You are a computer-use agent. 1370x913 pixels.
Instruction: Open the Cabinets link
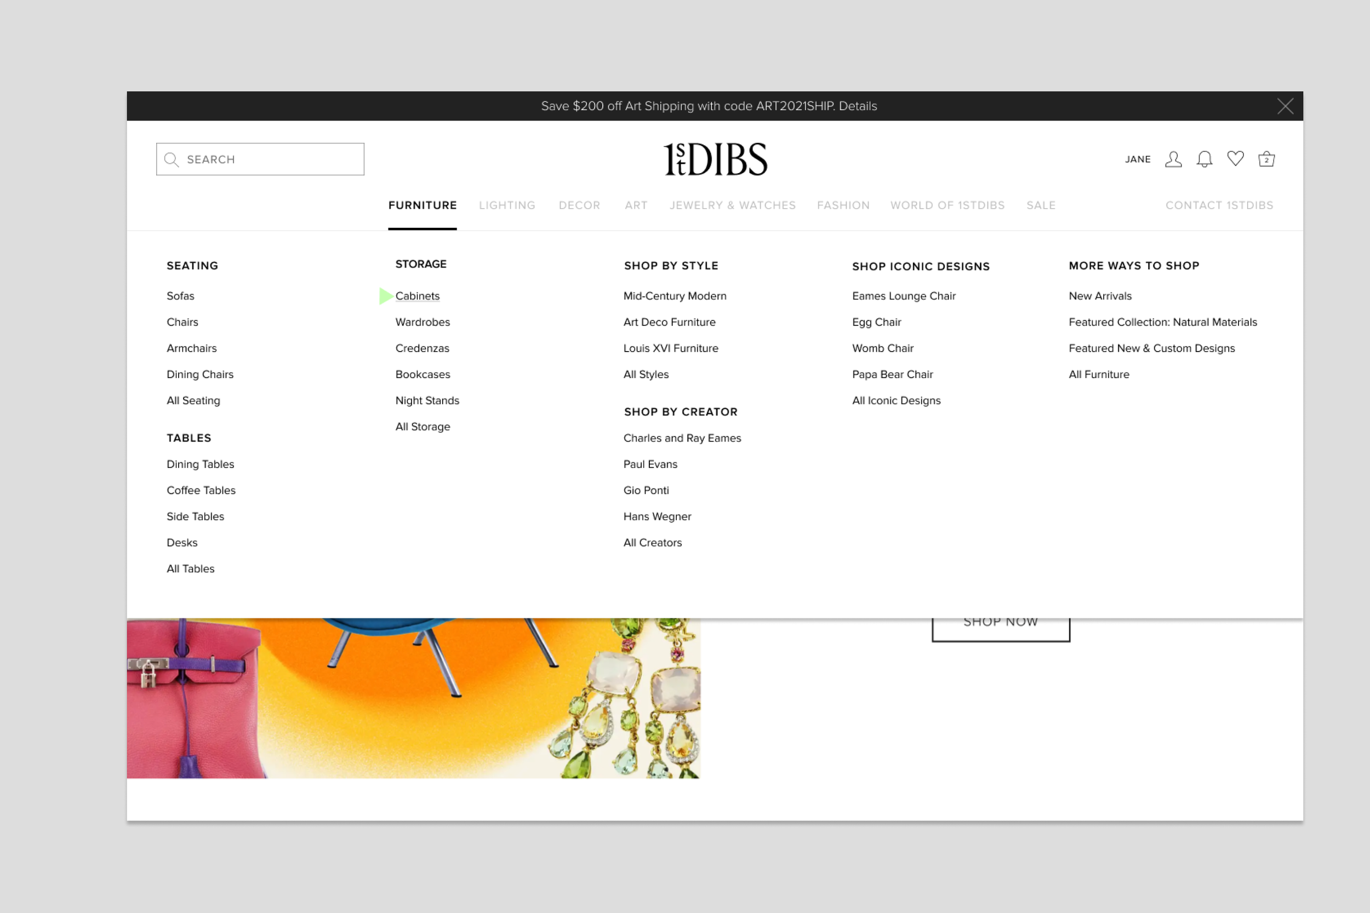point(418,296)
